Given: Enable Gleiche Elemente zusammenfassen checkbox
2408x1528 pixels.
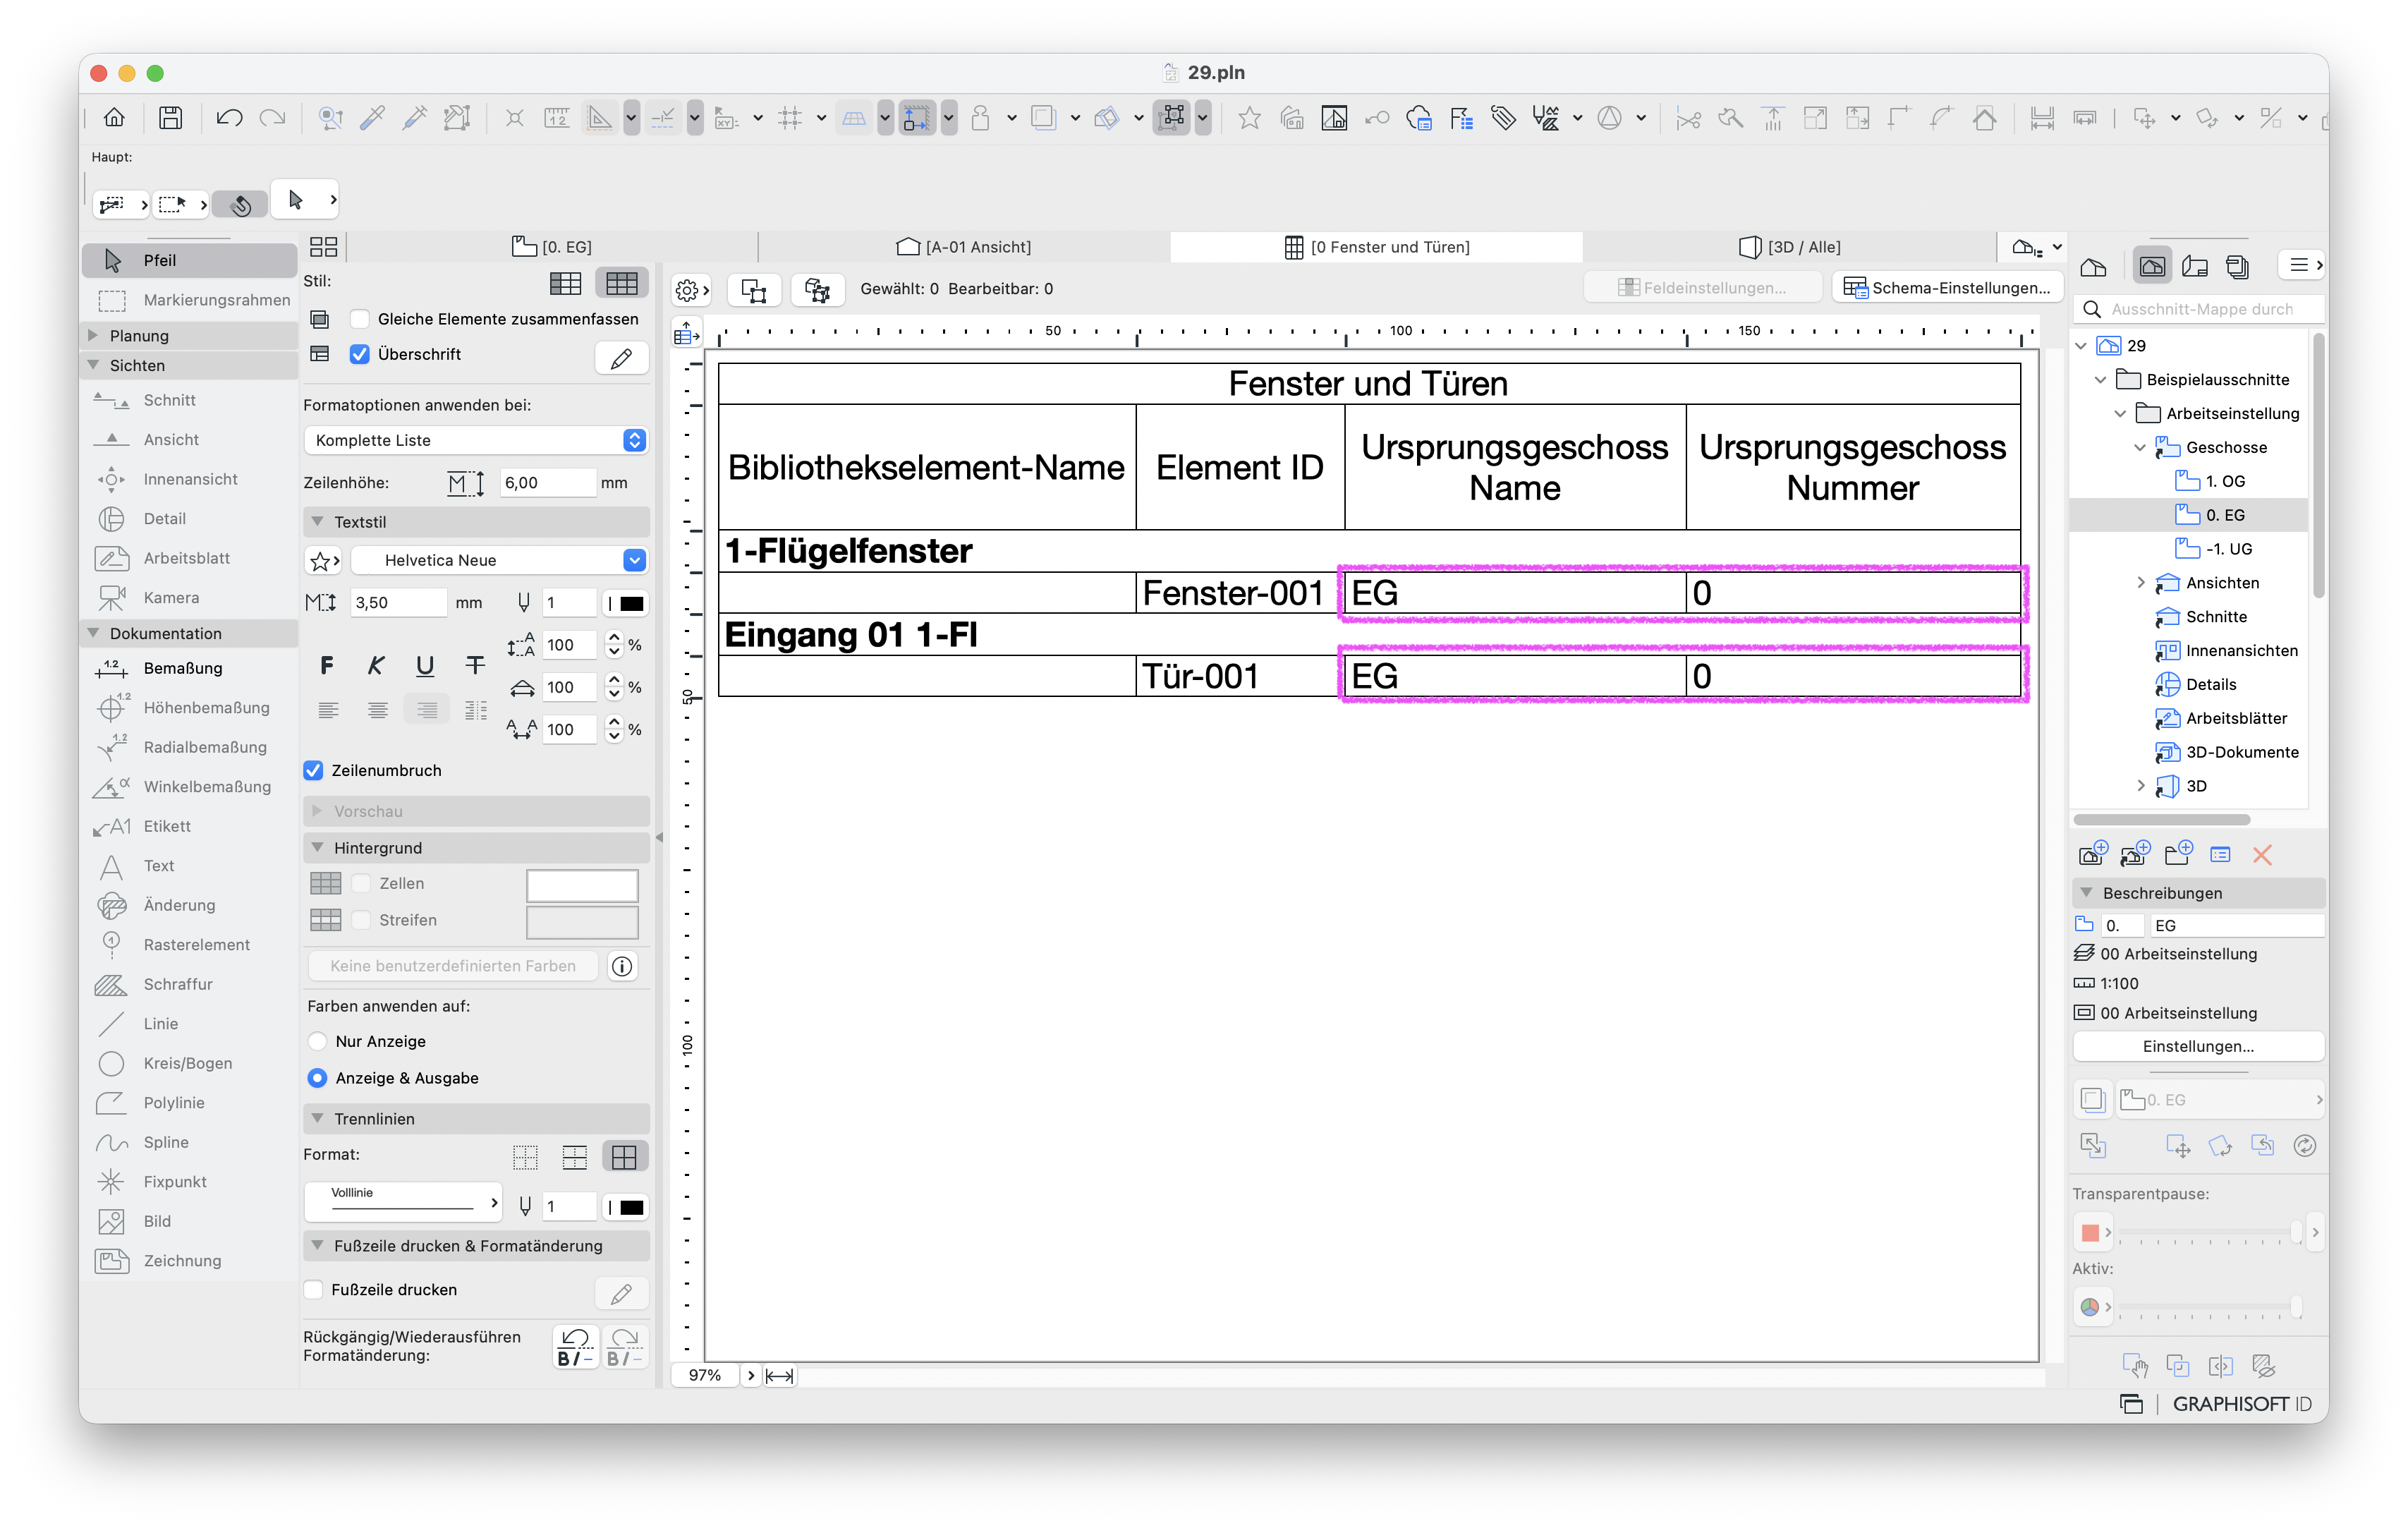Looking at the screenshot, I should 360,319.
